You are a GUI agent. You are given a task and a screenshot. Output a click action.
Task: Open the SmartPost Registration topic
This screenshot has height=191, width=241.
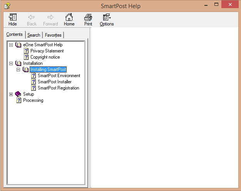(59, 88)
